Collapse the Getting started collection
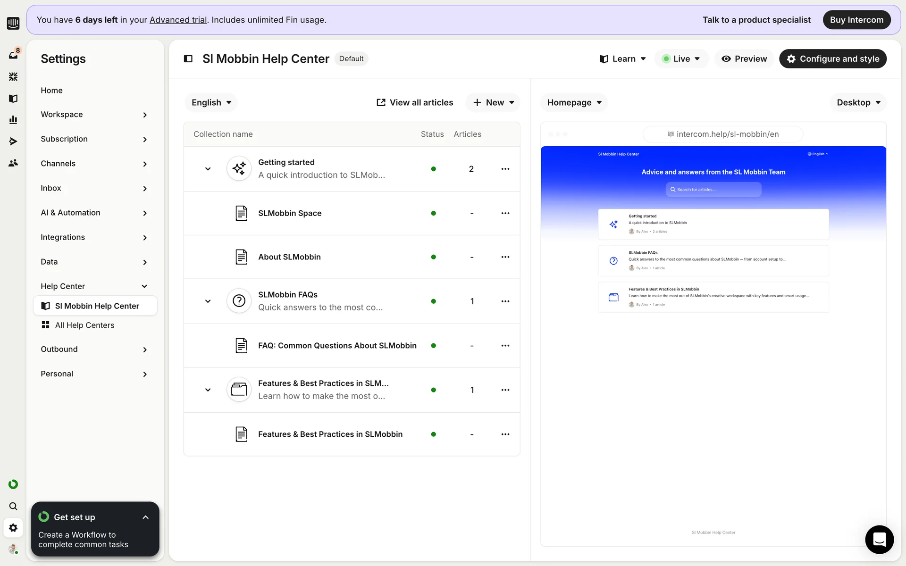The width and height of the screenshot is (906, 566). click(208, 169)
